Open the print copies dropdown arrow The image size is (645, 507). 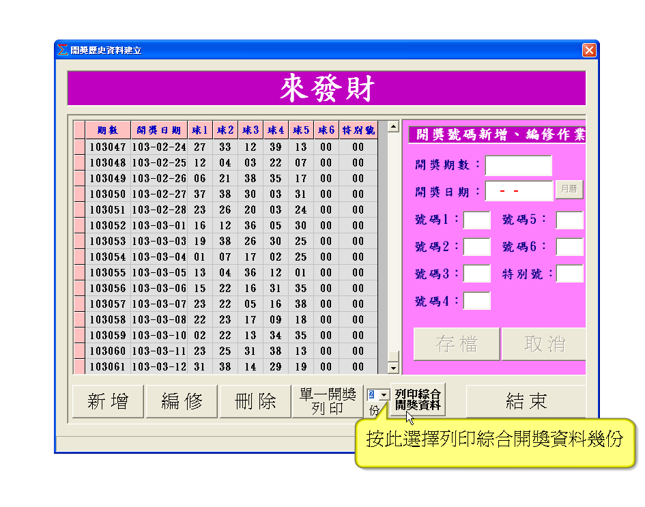(384, 395)
